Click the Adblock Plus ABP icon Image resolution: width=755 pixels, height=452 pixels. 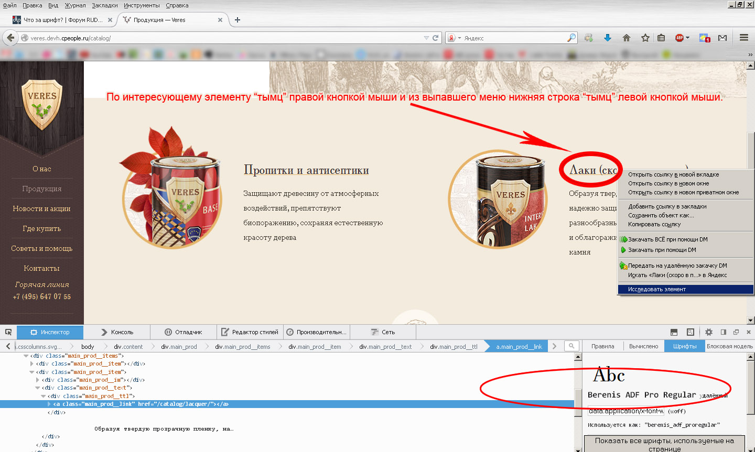(x=679, y=38)
